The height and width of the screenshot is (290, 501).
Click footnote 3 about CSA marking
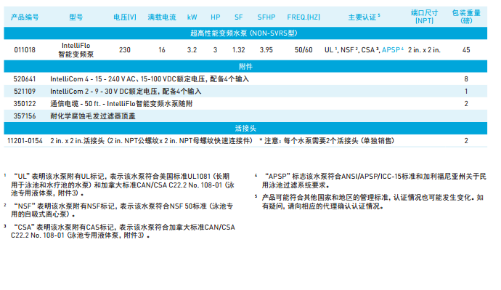(120, 231)
